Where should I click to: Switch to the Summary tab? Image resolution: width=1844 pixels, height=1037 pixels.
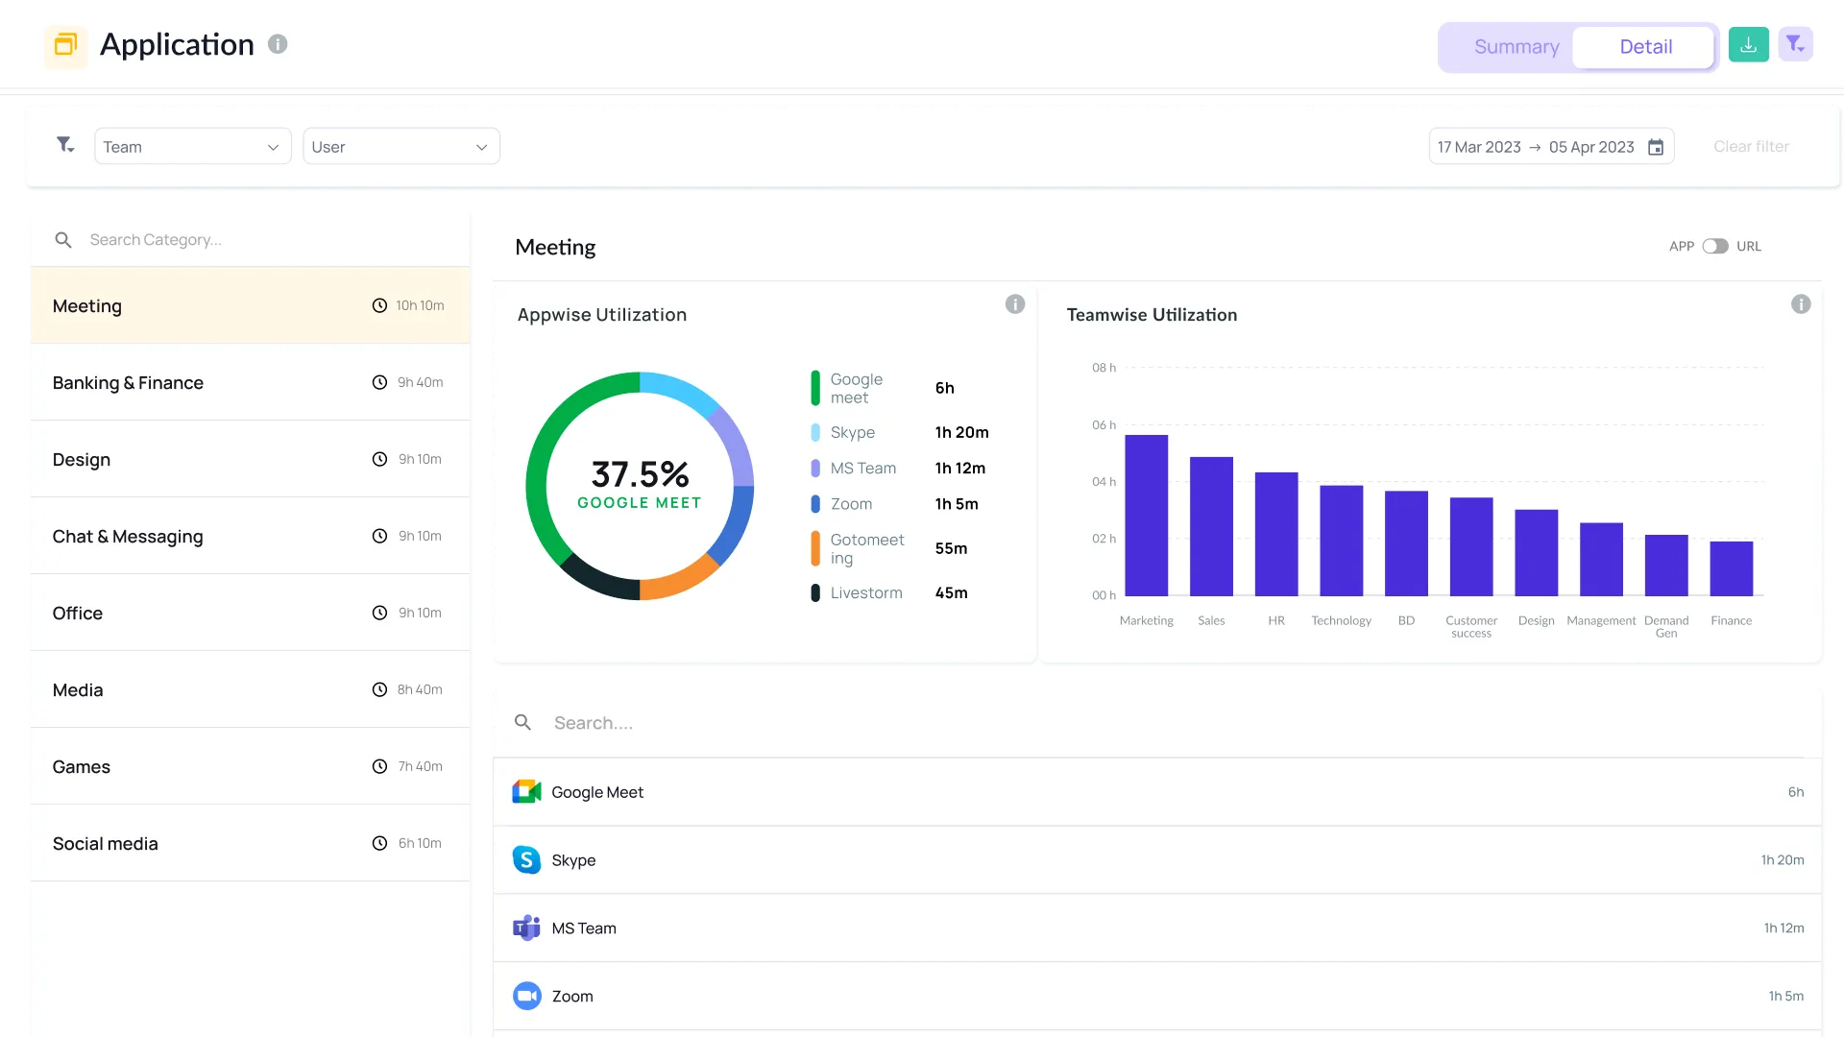pyautogui.click(x=1516, y=46)
